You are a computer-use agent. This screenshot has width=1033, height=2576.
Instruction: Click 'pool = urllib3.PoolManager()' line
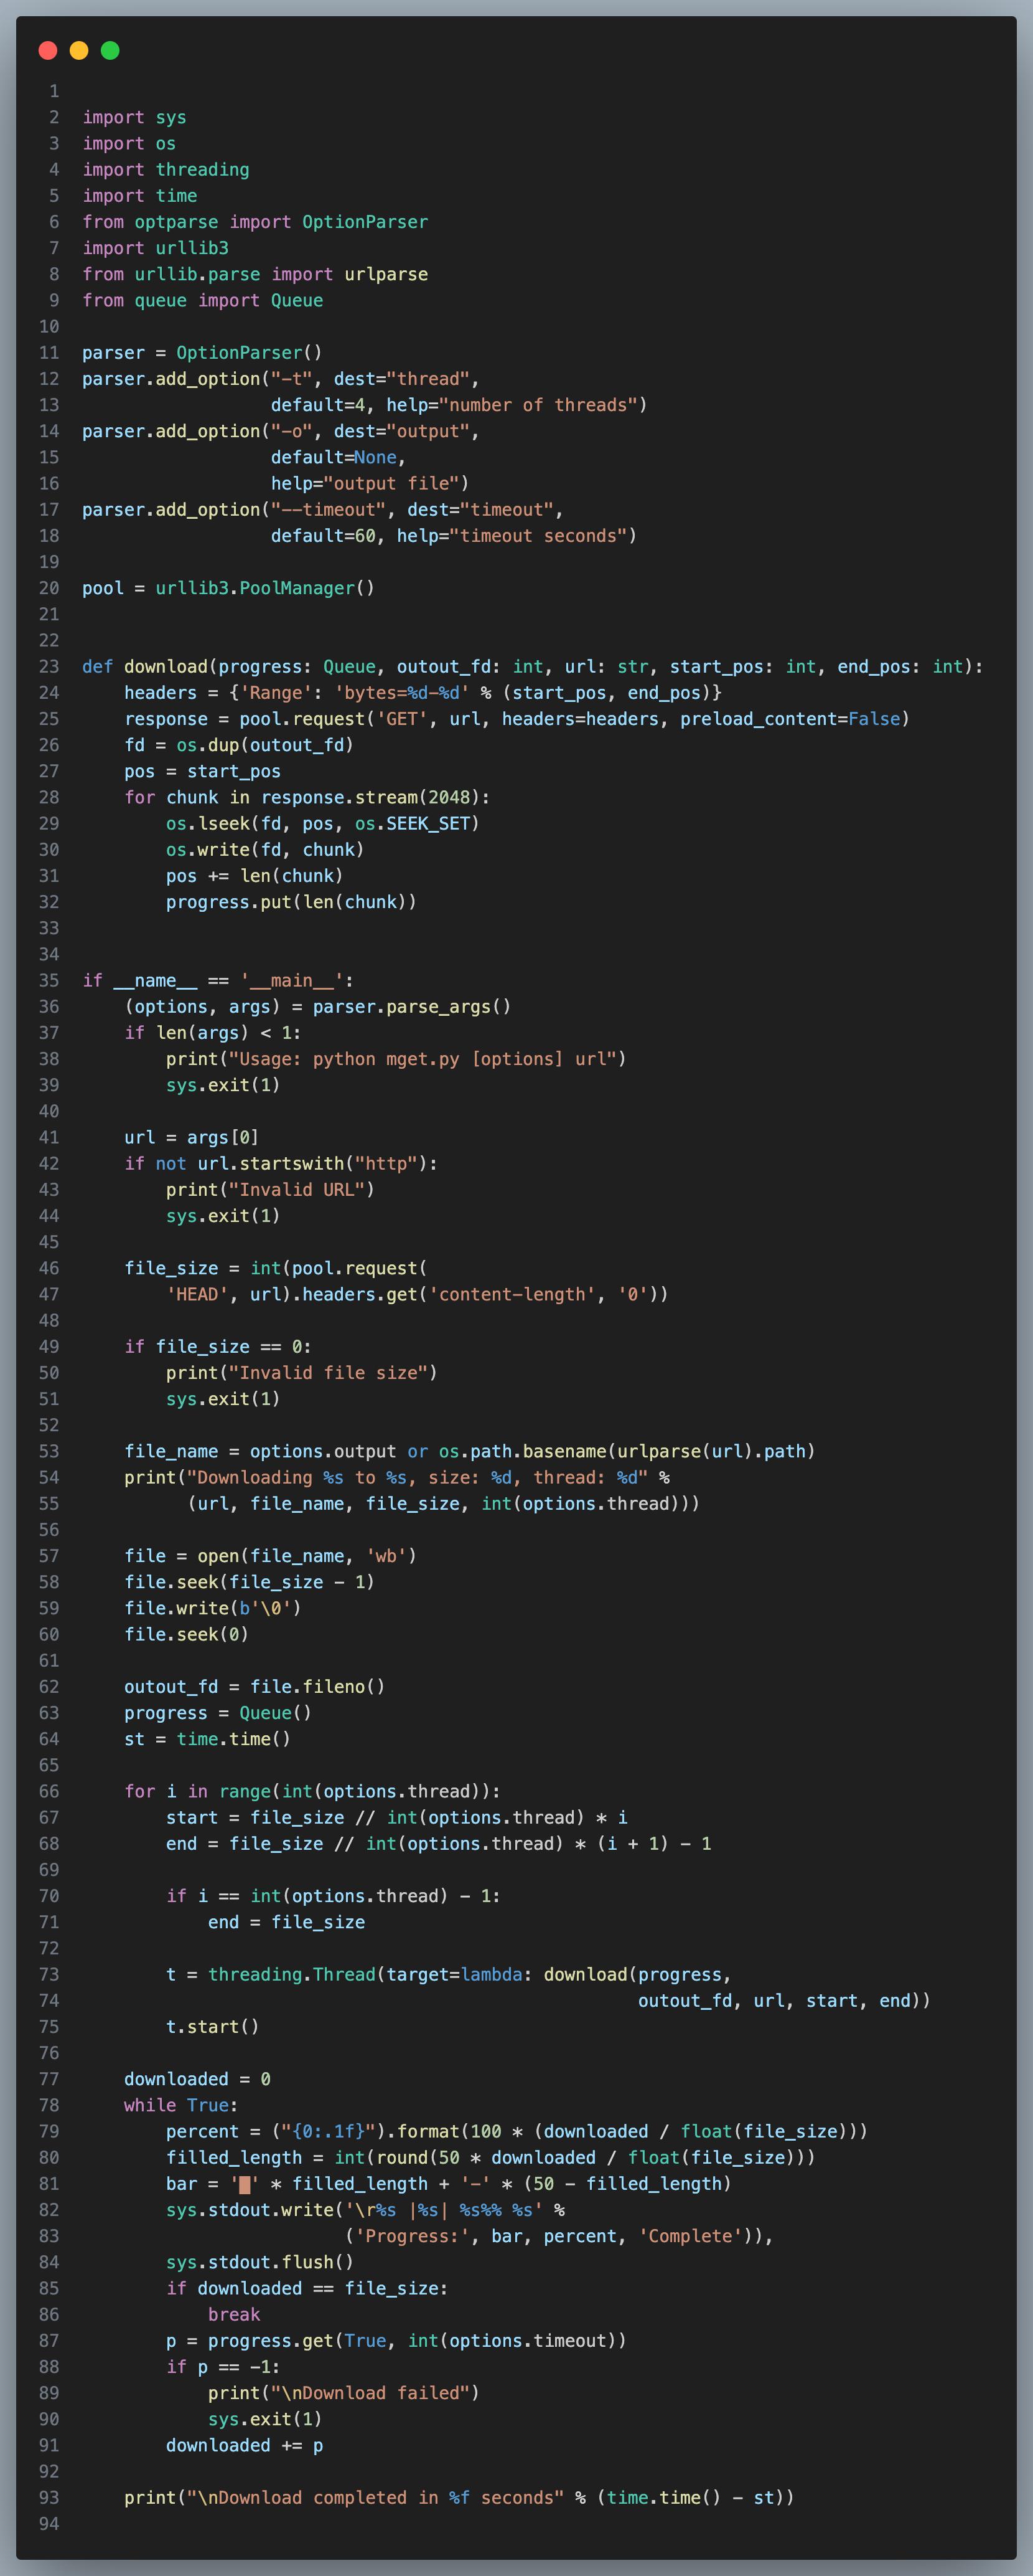click(x=228, y=588)
